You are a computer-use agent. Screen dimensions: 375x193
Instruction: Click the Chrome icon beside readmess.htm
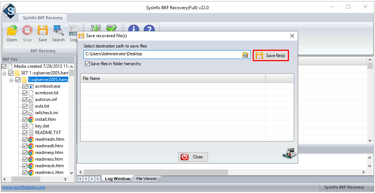point(31,159)
